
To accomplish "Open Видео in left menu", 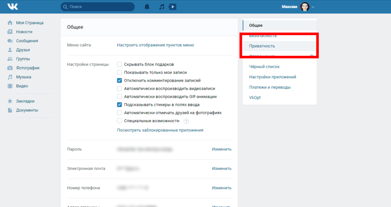I will point(22,86).
